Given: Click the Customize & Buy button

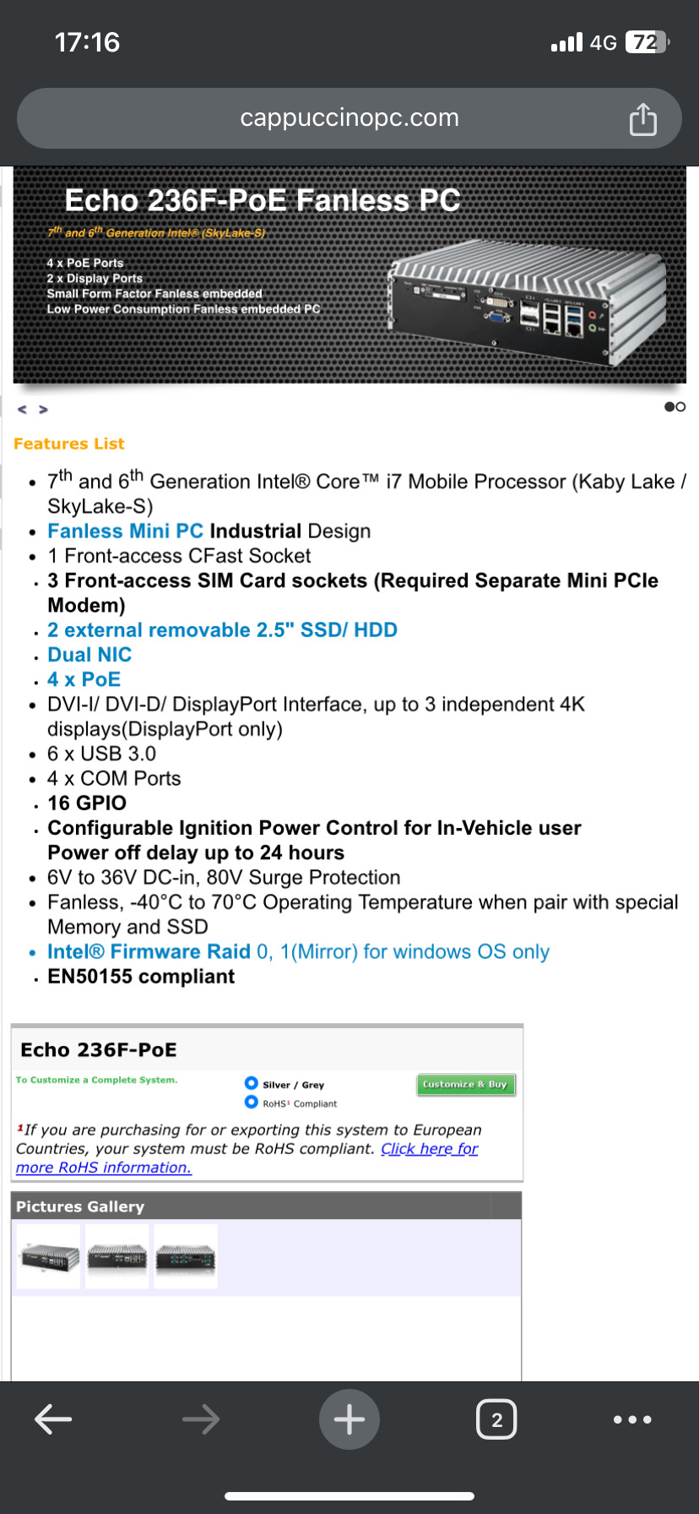Looking at the screenshot, I should [x=465, y=1084].
